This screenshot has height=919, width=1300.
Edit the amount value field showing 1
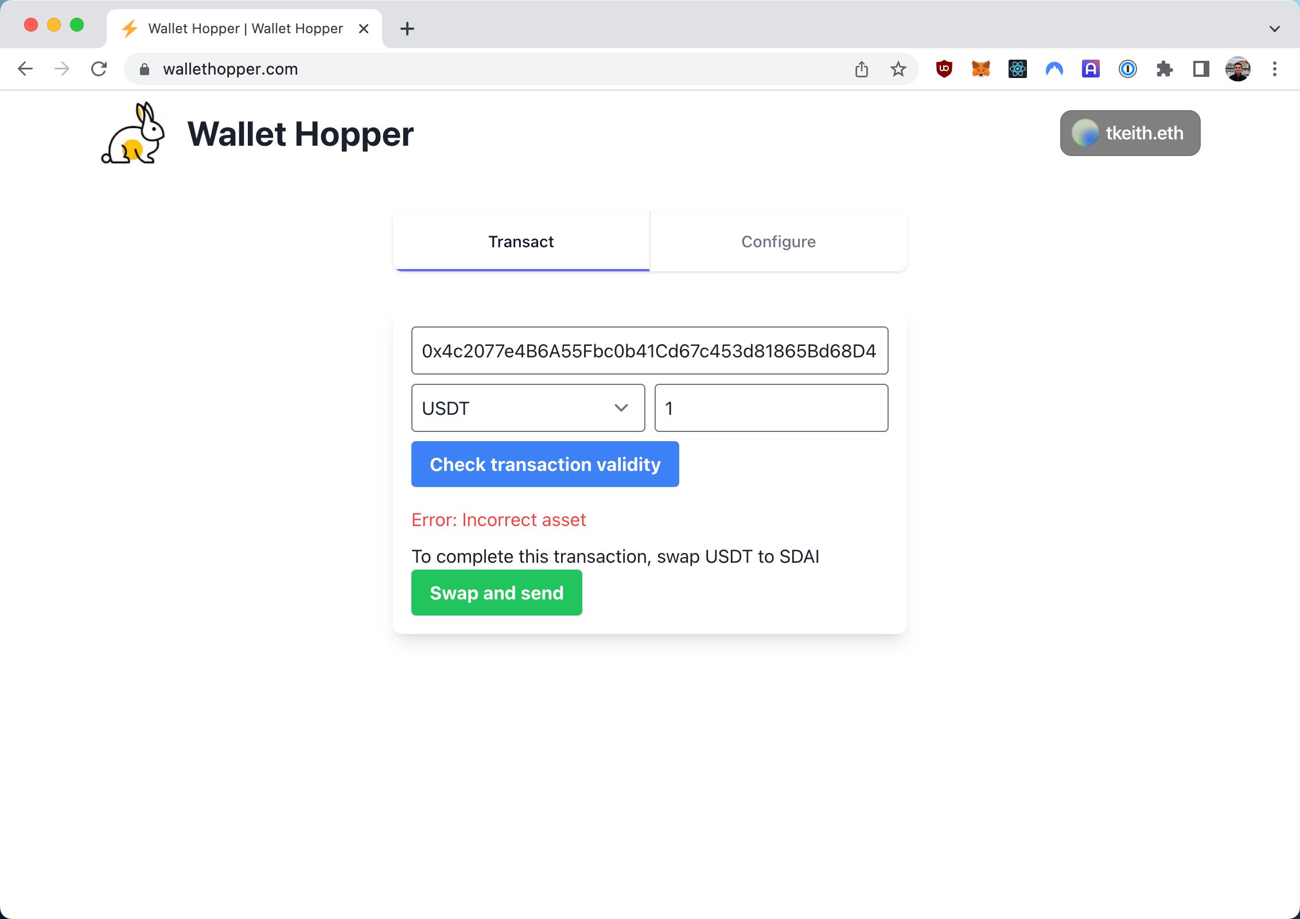point(771,407)
